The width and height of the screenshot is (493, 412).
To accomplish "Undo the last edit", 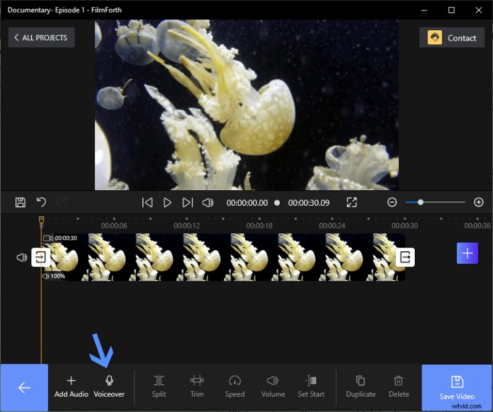I will (41, 202).
